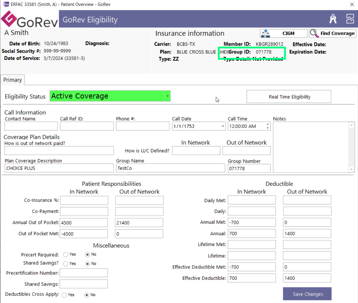The width and height of the screenshot is (358, 303).
Task: Click the Plan Coverage Description field CHOICE PLUS
Action: [x=59, y=168]
